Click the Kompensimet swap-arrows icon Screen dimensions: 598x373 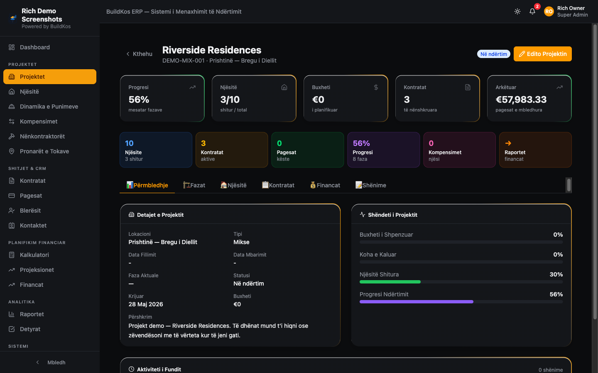point(12,121)
